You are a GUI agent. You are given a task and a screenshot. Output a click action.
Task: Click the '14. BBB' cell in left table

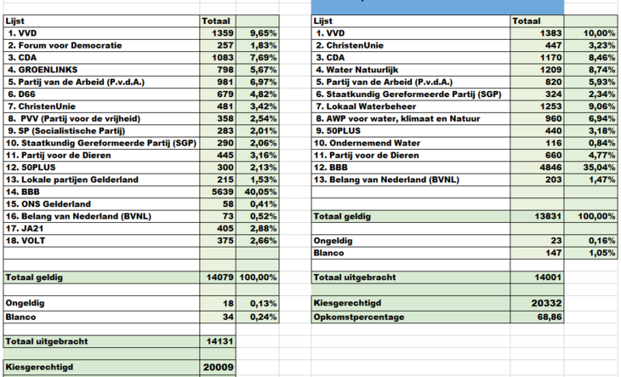[x=101, y=192]
